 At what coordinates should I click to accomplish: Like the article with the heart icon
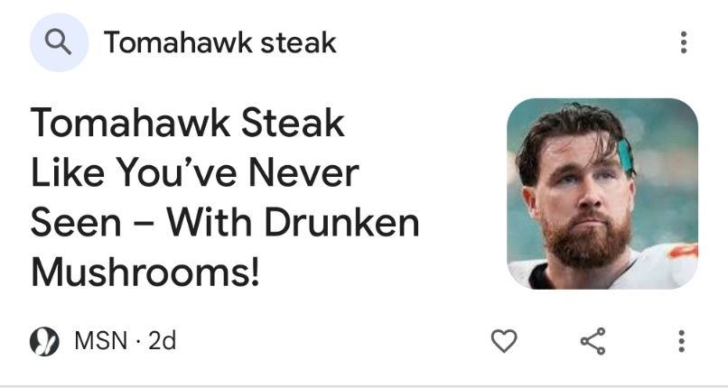504,341
